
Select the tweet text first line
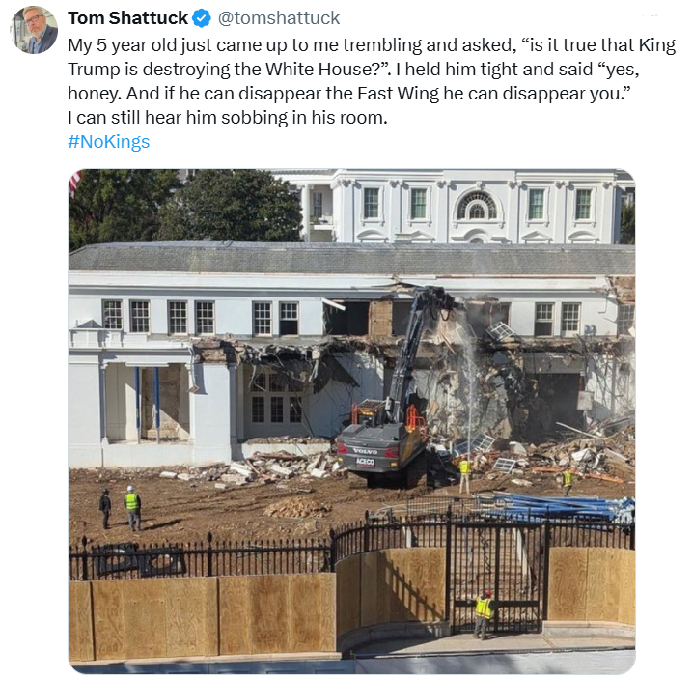pyautogui.click(x=372, y=45)
